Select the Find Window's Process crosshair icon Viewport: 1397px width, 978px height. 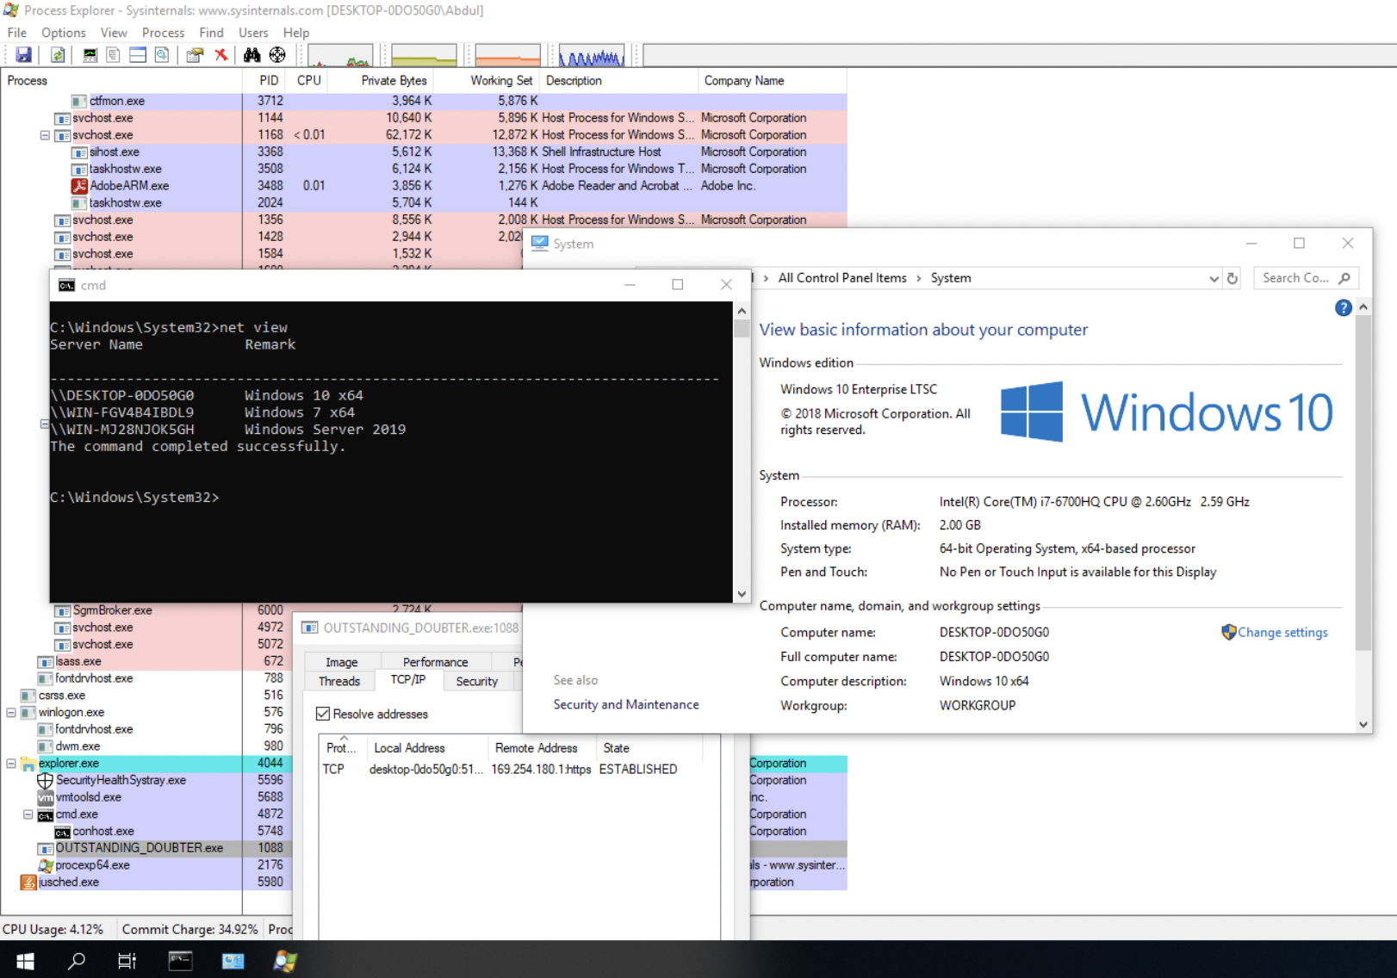point(277,55)
